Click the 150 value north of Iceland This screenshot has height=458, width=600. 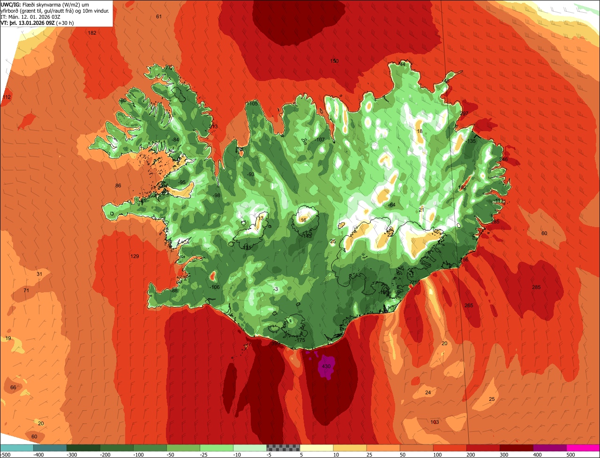pyautogui.click(x=334, y=61)
